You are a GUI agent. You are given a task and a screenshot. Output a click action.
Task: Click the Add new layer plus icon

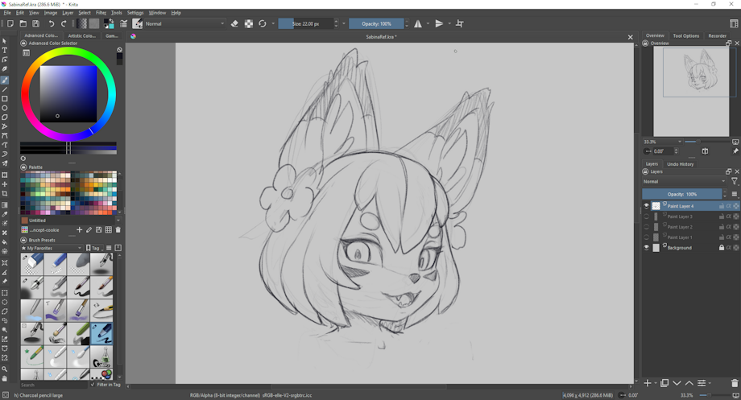coord(647,383)
